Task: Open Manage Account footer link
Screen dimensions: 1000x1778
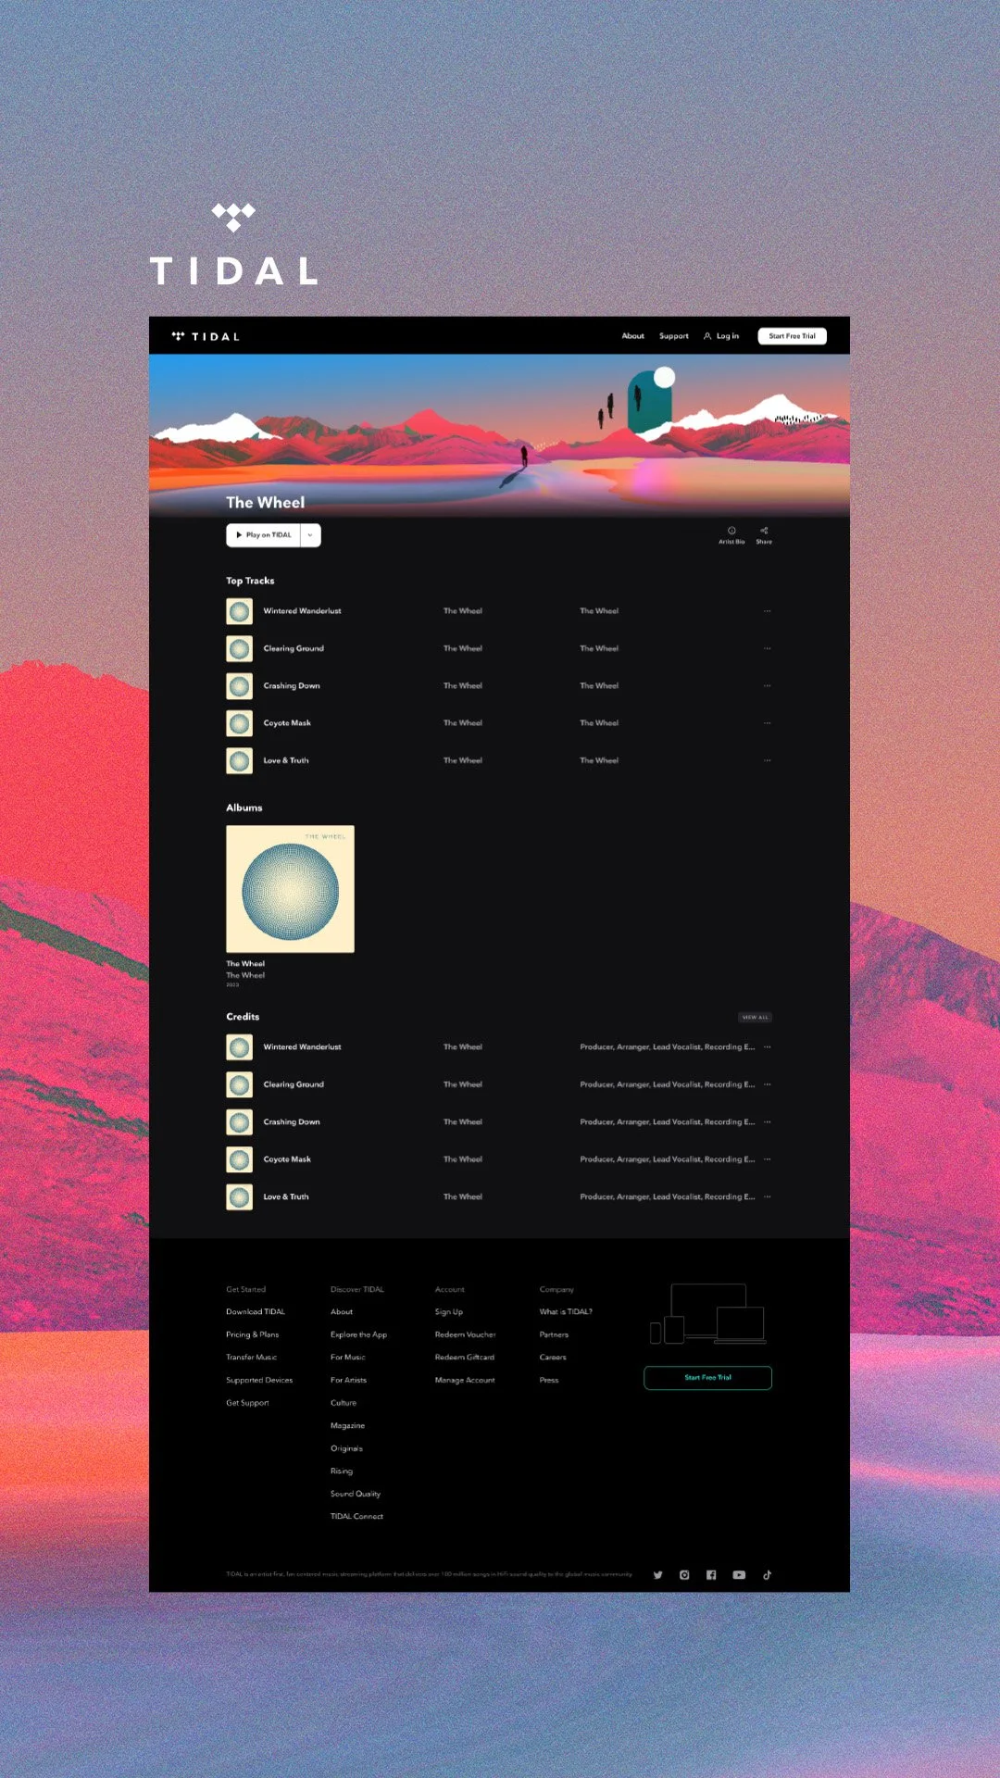Action: (466, 1381)
